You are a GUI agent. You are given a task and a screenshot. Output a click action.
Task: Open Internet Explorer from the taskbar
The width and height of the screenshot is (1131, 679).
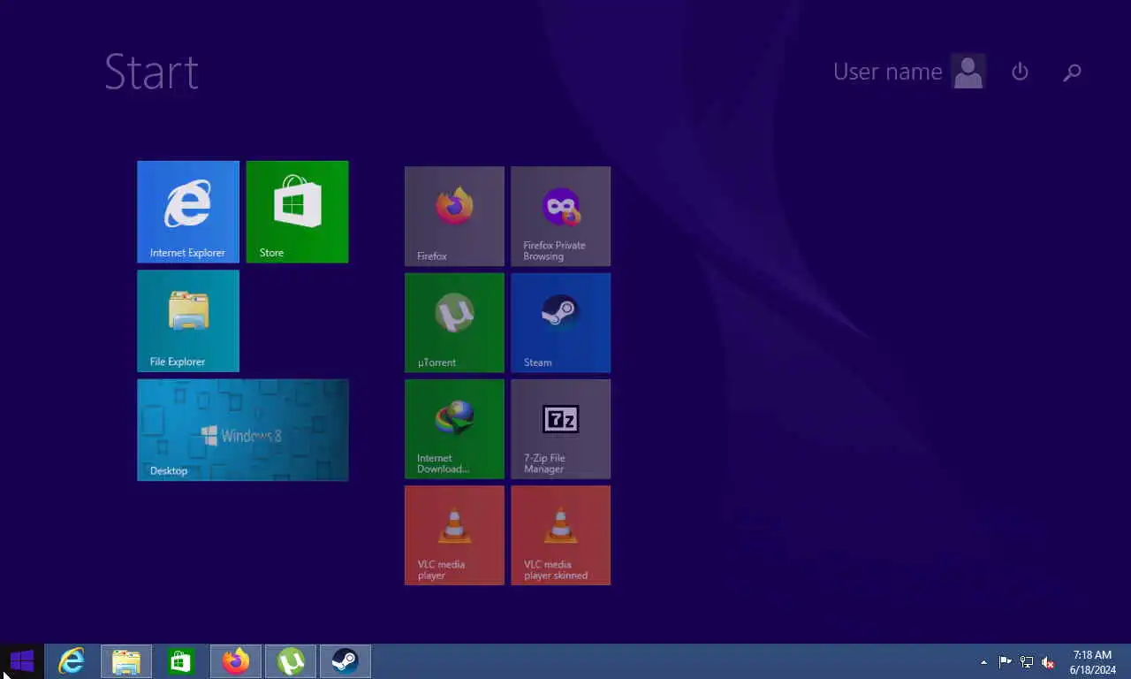72,661
